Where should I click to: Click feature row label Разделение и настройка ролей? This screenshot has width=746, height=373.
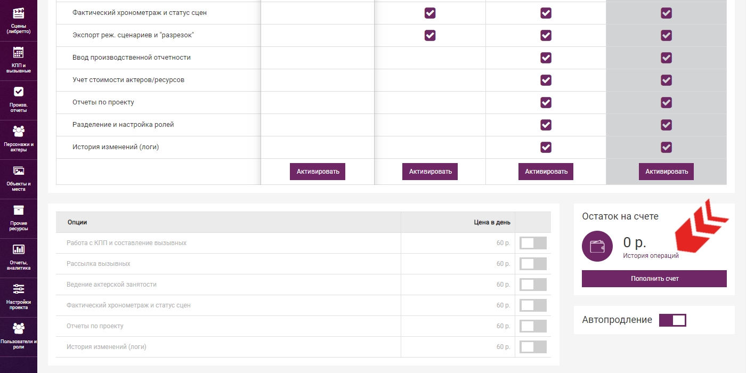point(123,125)
